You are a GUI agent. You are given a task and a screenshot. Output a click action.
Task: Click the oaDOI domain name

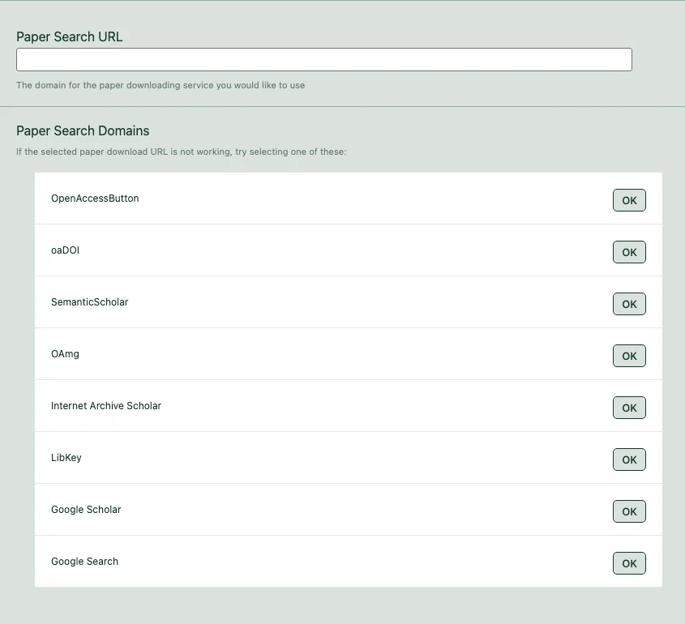click(x=65, y=250)
